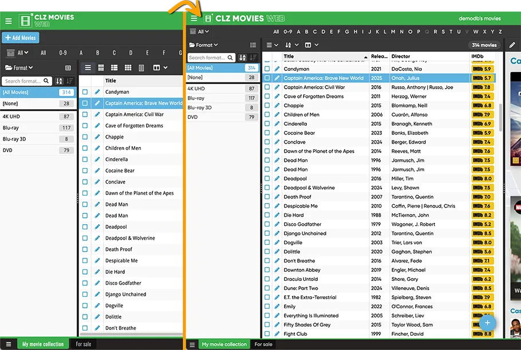Select DVD format in right folder panel
Viewport: 521px width, 350px height.
(x=222, y=117)
